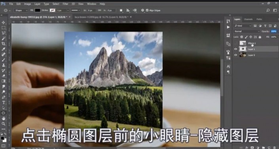This screenshot has width=279, height=149.
Task: Open the Character panel icon
Action: point(228,67)
